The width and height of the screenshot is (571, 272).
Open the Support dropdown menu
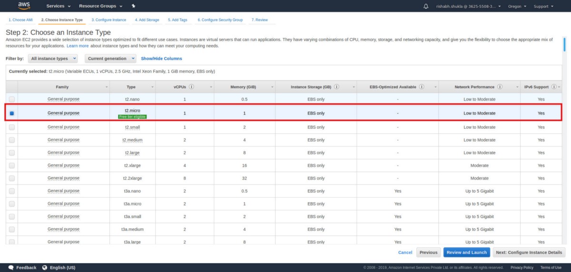(543, 6)
